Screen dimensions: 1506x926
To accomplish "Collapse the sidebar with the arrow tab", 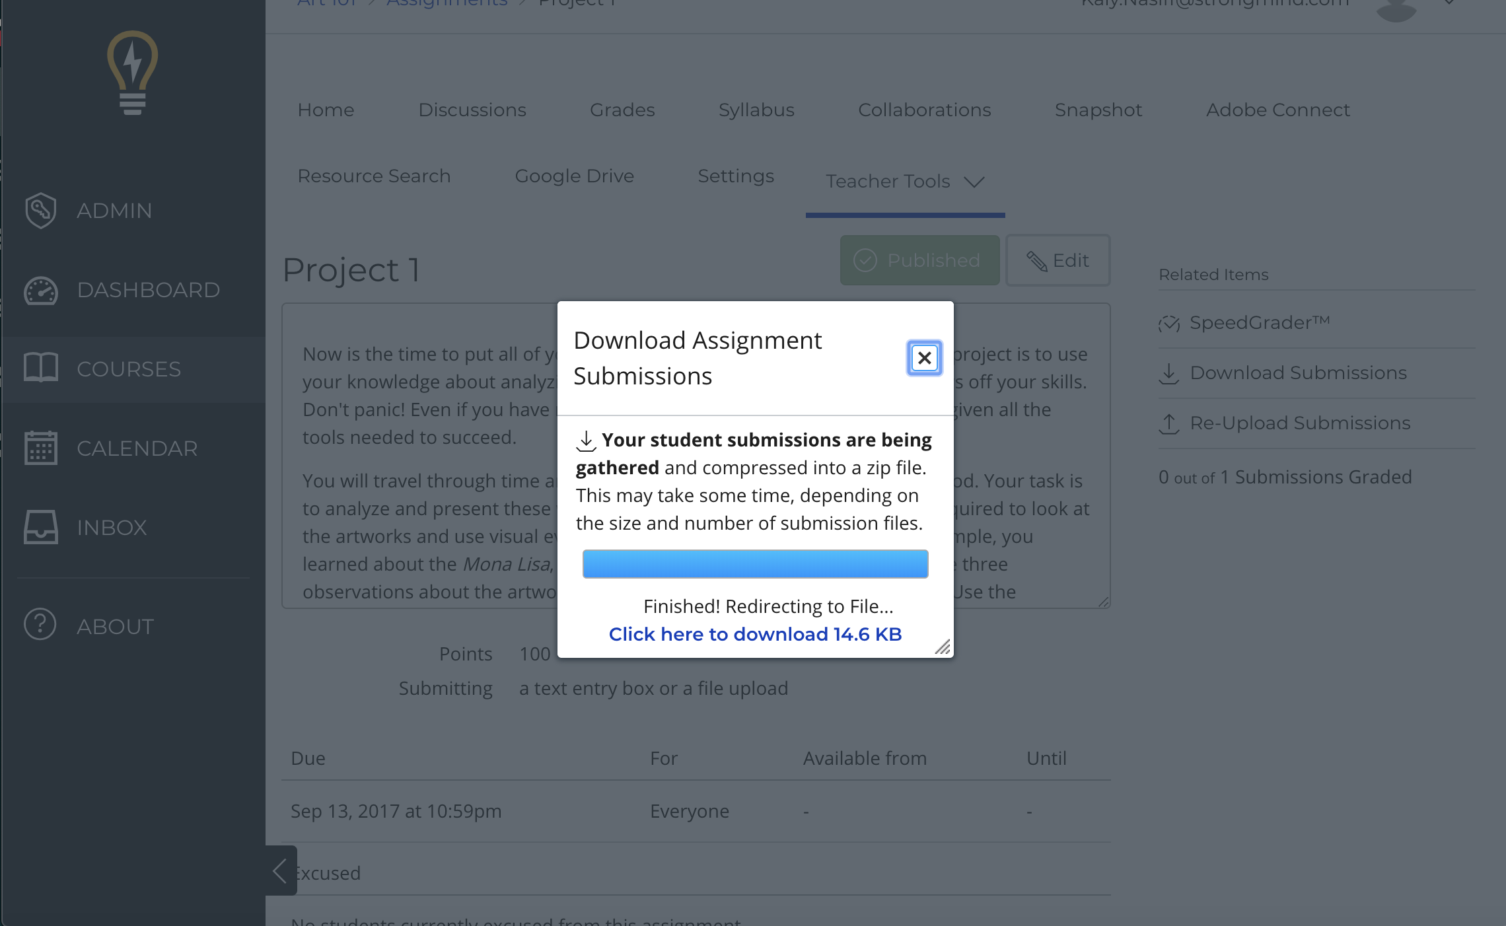I will pos(281,871).
